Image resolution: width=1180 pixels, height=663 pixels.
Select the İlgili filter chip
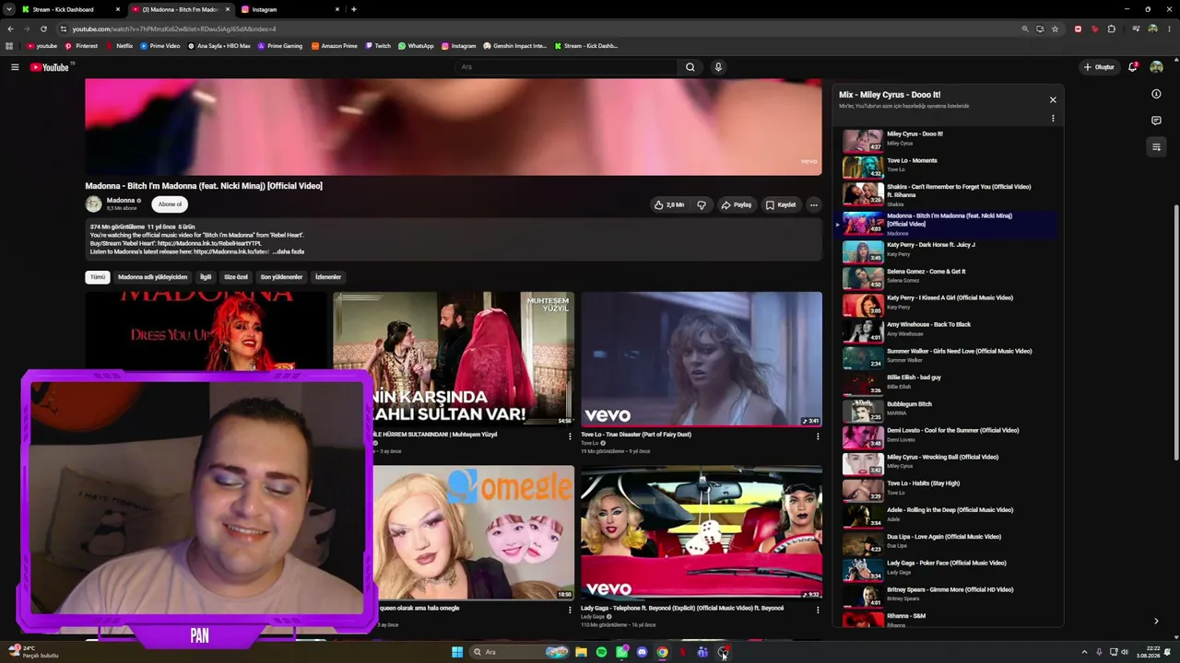[206, 277]
